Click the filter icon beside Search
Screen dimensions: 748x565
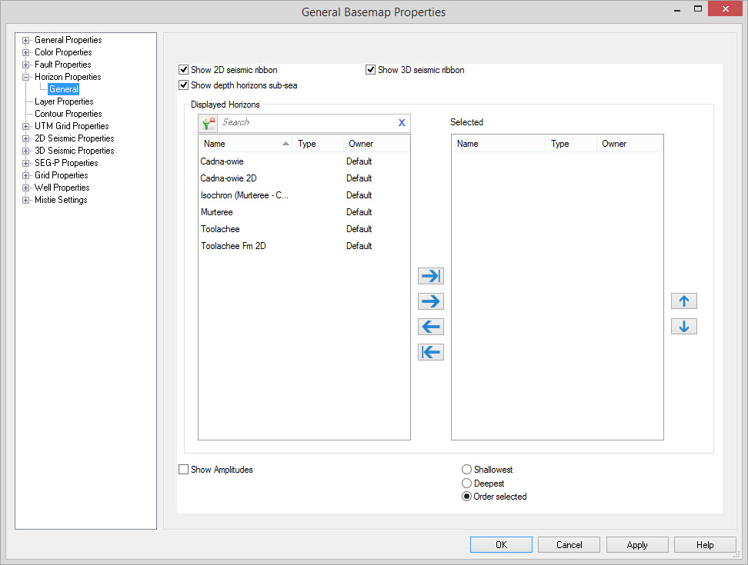point(208,123)
